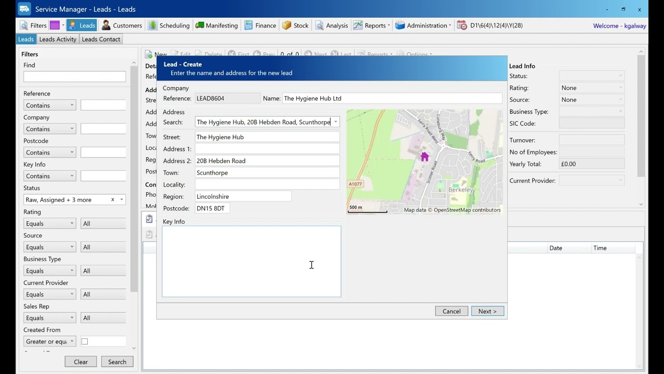Click the Postcode field showing DN15 8DT
This screenshot has width=664, height=374.
pos(212,208)
